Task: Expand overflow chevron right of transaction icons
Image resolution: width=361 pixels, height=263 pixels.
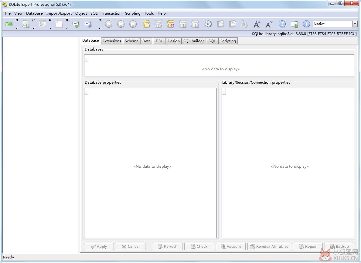Action: [100, 20]
